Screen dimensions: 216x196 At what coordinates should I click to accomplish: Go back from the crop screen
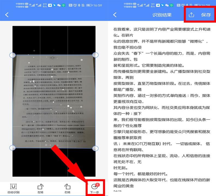coord(7,15)
